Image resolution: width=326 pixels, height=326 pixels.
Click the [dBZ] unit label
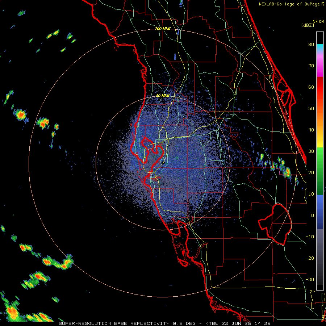(308, 25)
